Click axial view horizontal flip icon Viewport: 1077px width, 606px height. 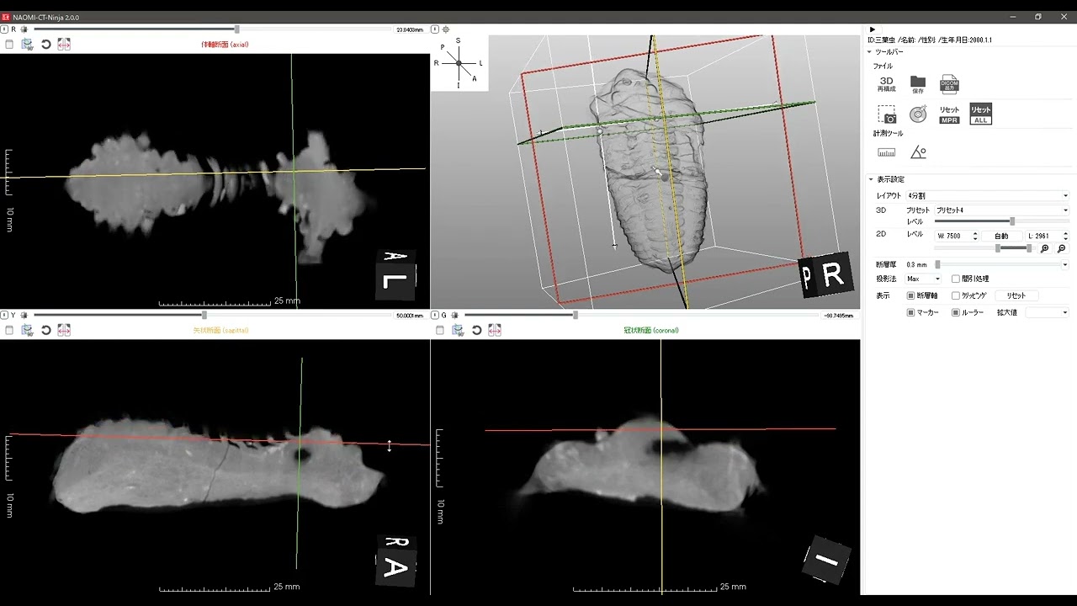tap(64, 45)
